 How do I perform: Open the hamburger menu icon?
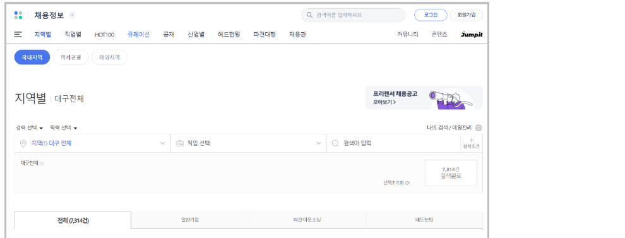[x=18, y=35]
